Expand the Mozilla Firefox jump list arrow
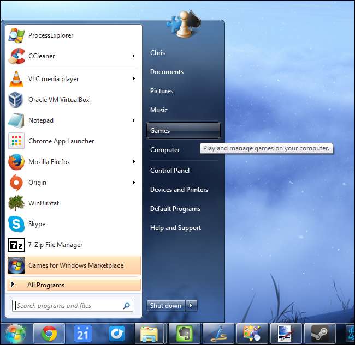This screenshot has width=355, height=345. click(133, 162)
